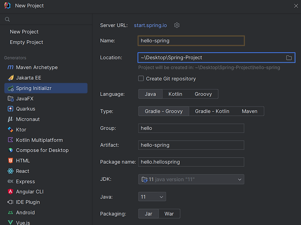The image size is (301, 225).
Task: Select Java as the language
Action: (150, 94)
